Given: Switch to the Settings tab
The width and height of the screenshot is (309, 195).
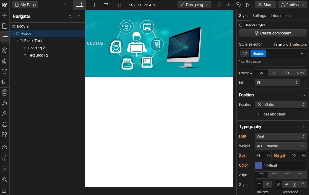Looking at the screenshot, I should [x=259, y=16].
